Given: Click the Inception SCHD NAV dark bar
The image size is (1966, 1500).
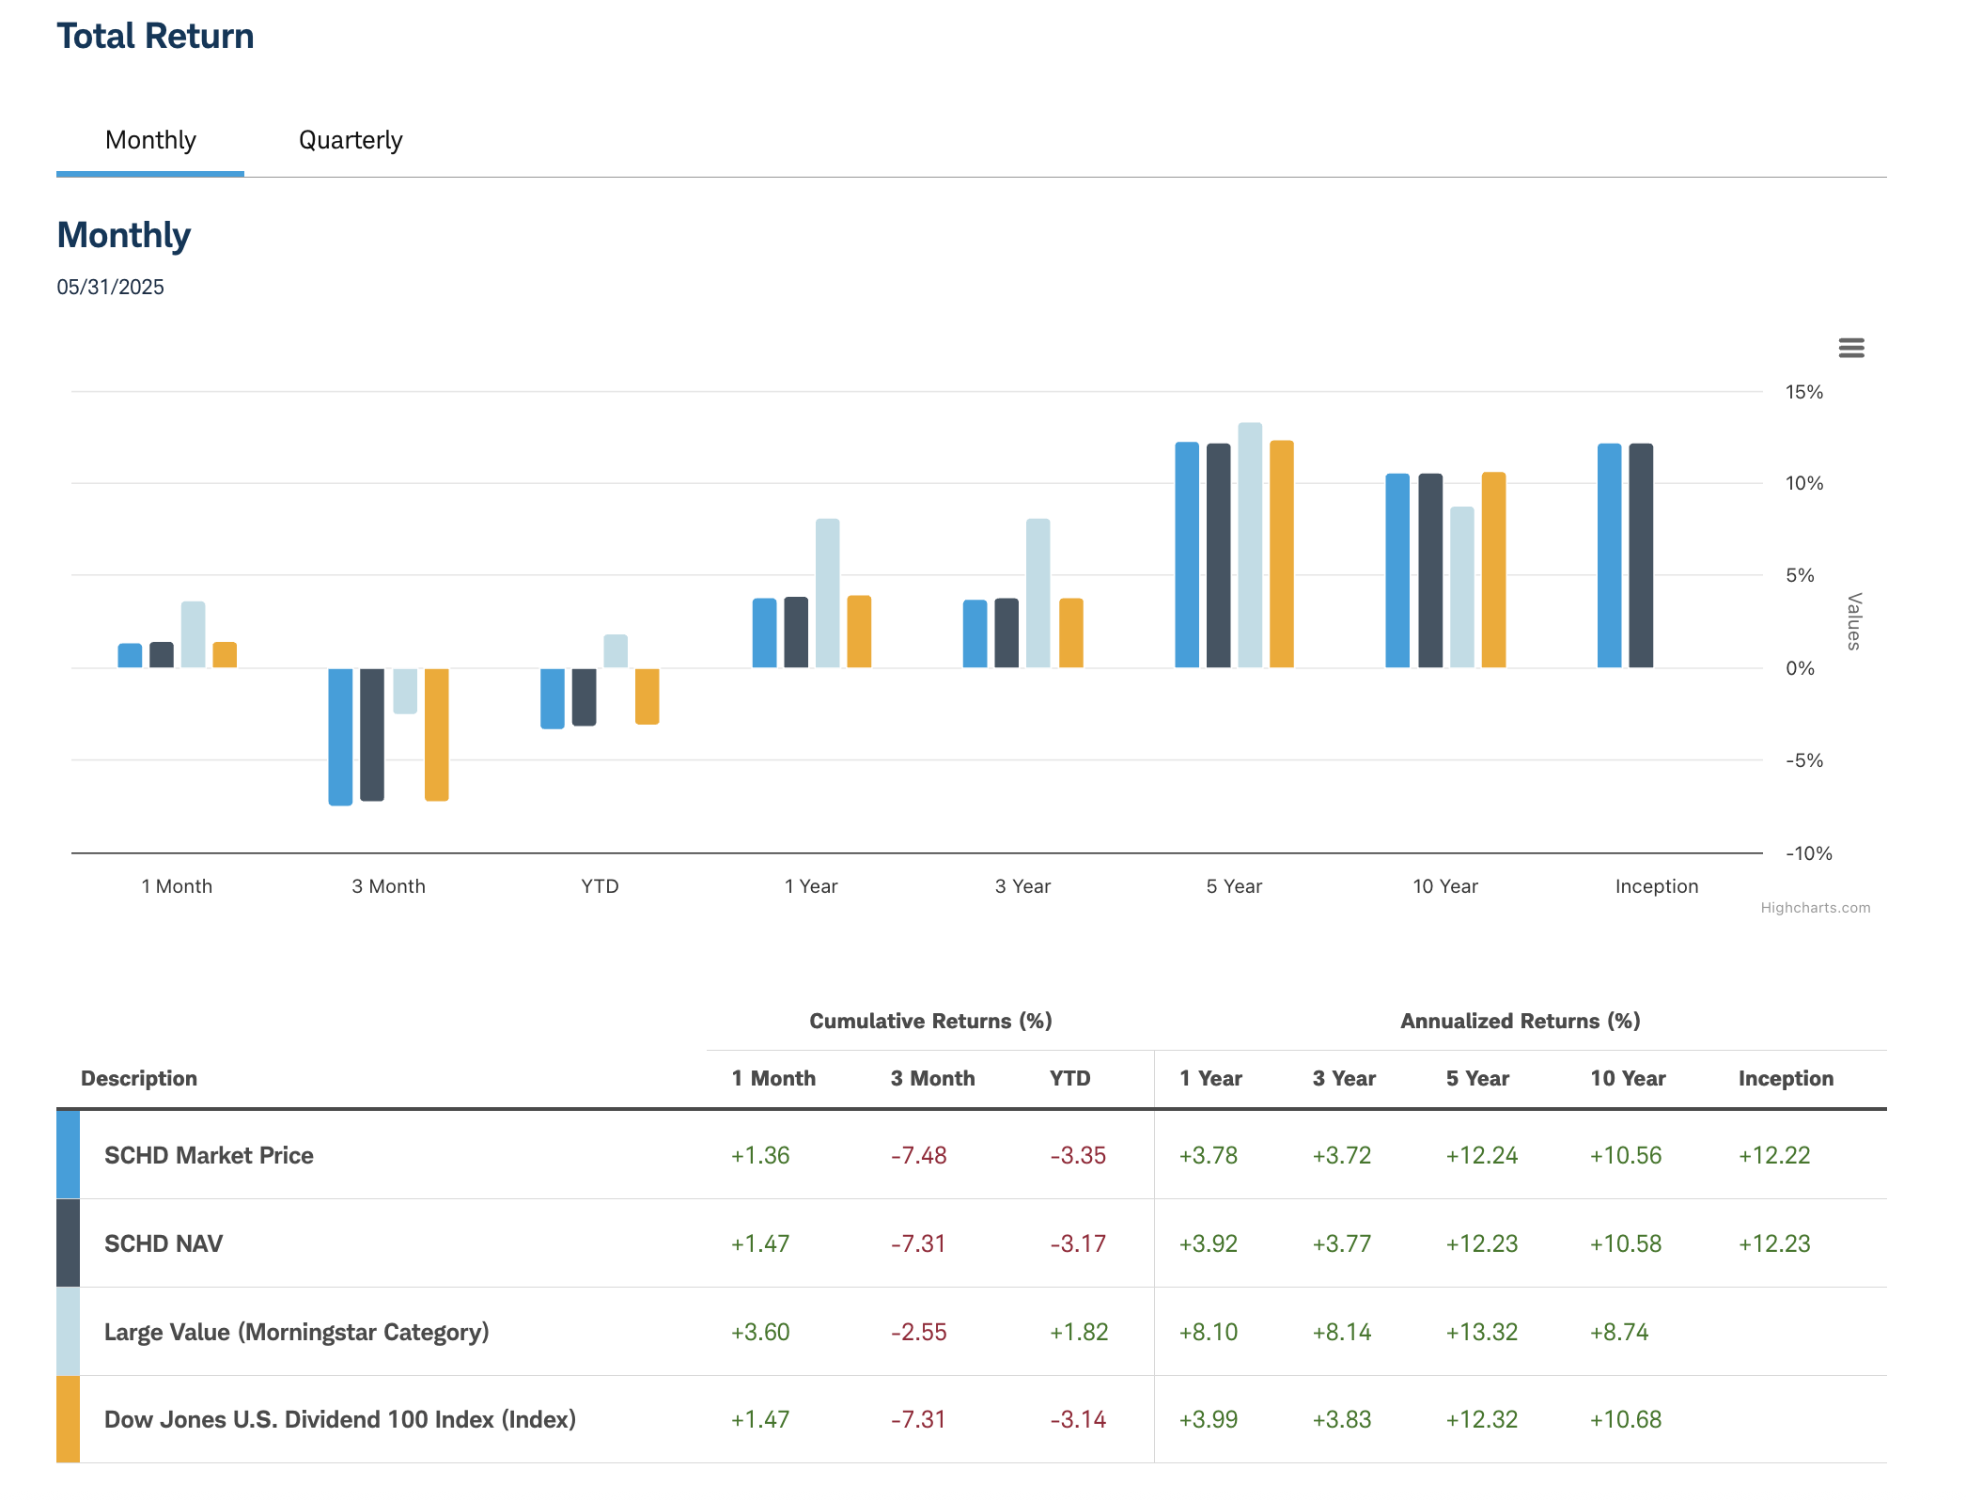Looking at the screenshot, I should [1641, 555].
